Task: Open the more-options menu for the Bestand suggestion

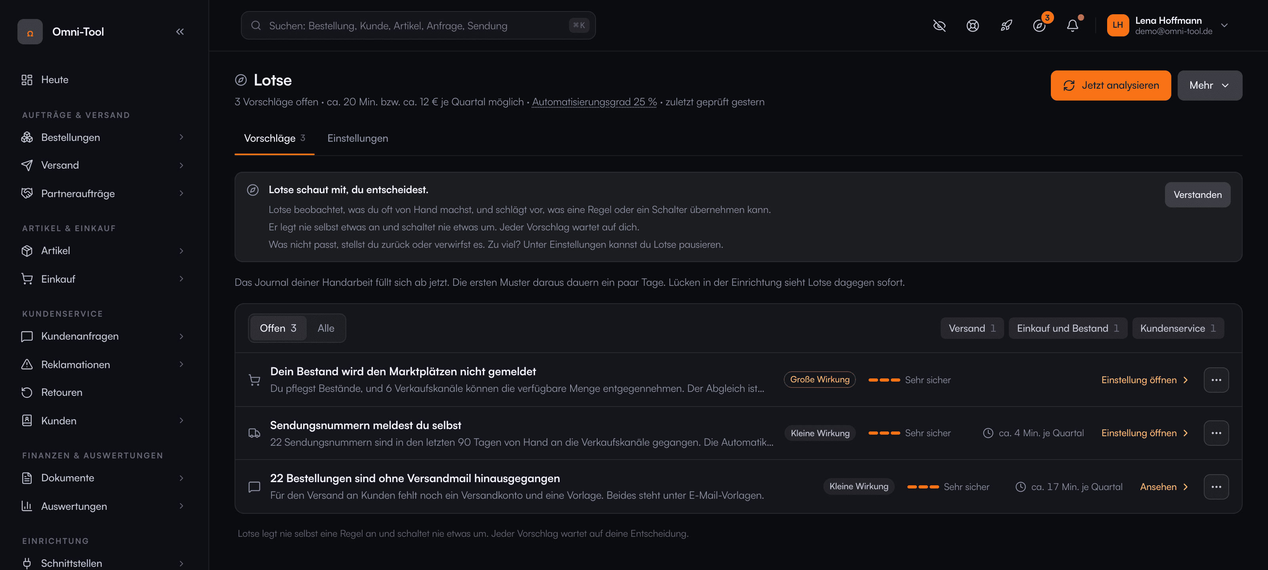Action: point(1216,380)
